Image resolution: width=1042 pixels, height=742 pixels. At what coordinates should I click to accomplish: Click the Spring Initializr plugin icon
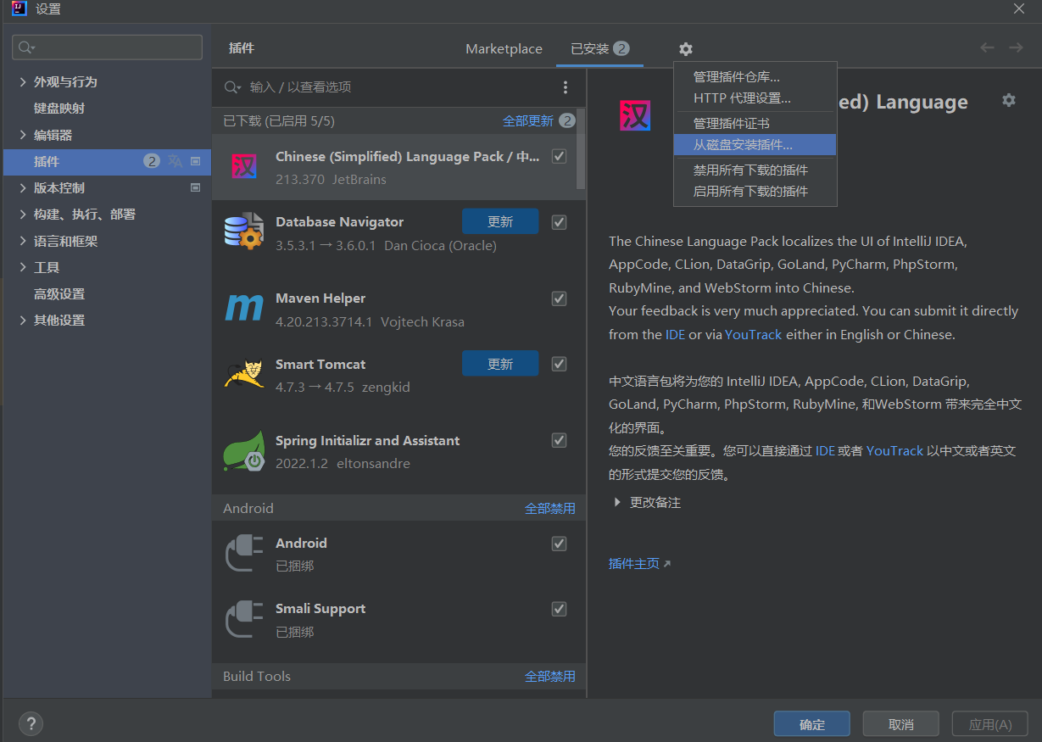click(244, 450)
